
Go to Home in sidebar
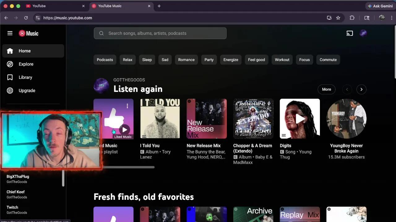pyautogui.click(x=33, y=51)
